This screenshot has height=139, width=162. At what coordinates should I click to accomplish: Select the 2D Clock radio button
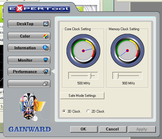tap(88, 111)
